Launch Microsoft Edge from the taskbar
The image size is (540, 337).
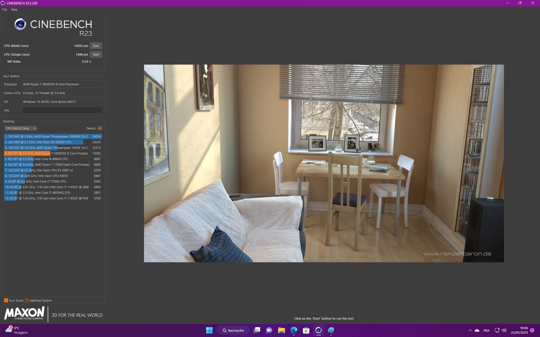pos(294,330)
